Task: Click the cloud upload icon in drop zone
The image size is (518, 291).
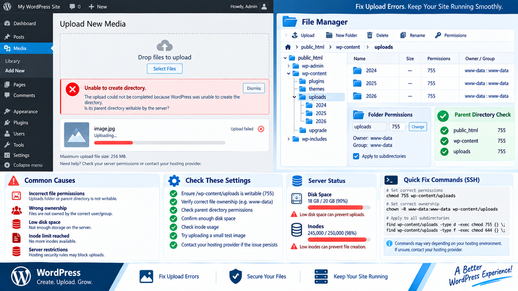Action: point(164,45)
